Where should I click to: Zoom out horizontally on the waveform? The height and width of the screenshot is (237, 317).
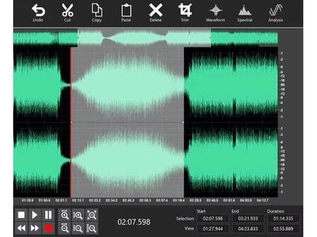tap(65, 228)
